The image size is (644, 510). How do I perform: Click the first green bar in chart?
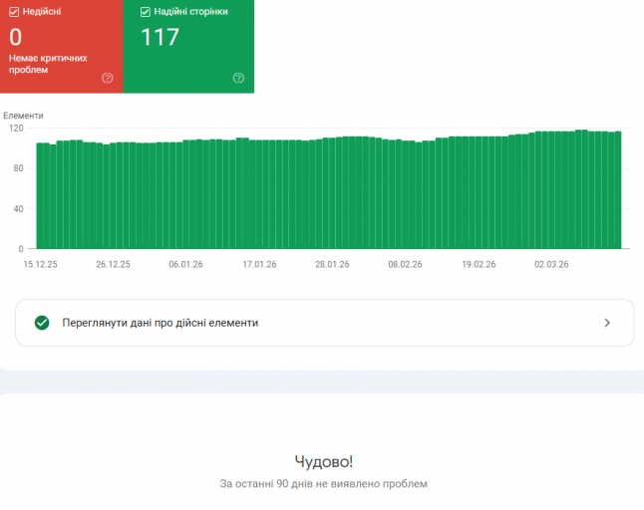tap(40, 195)
